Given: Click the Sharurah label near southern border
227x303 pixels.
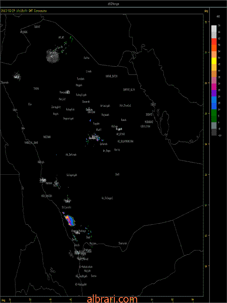Looking at the screenshot, I should tap(123, 244).
